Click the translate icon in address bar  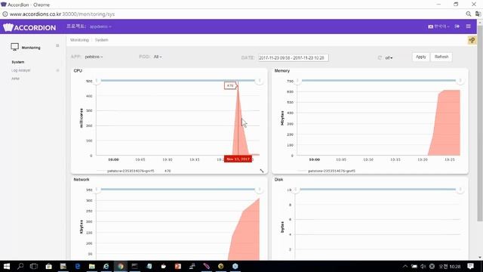click(x=478, y=14)
